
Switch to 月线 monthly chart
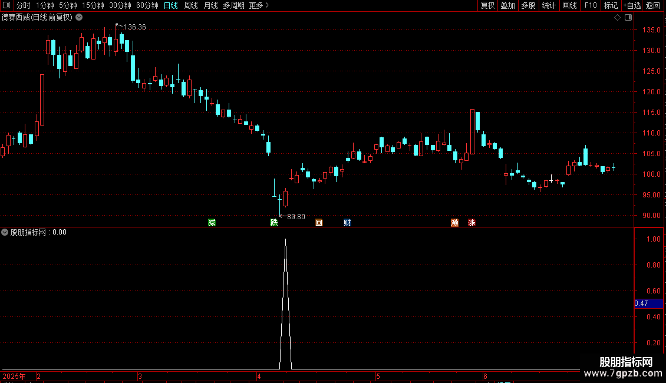210,5
